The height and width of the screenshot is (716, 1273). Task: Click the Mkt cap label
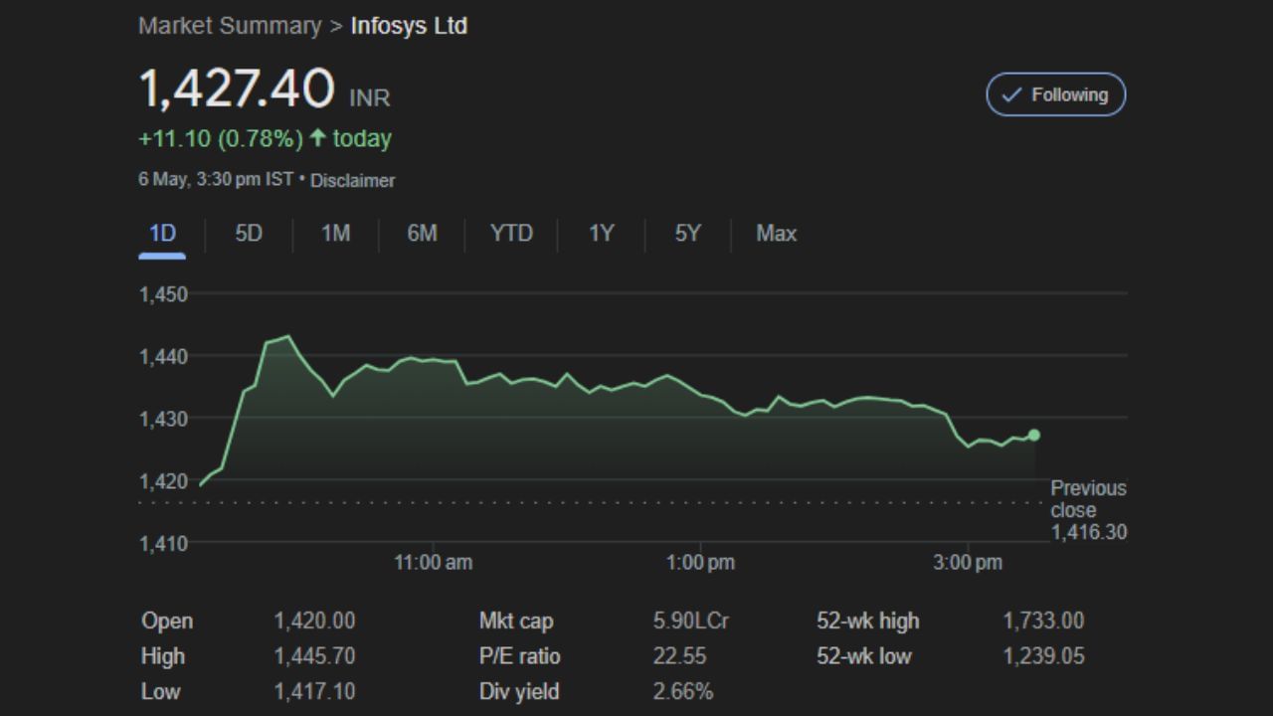click(516, 621)
